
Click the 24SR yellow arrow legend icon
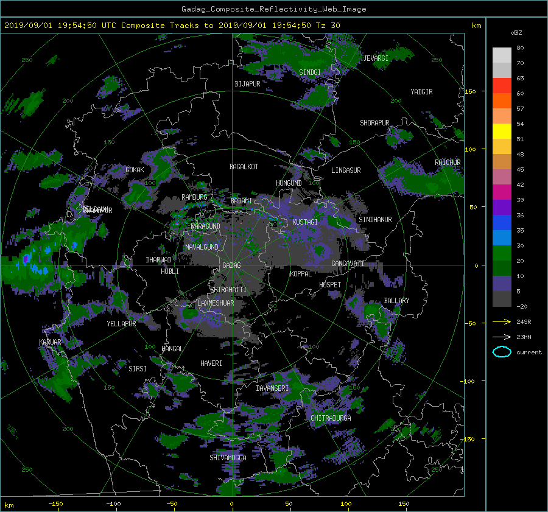click(x=502, y=321)
